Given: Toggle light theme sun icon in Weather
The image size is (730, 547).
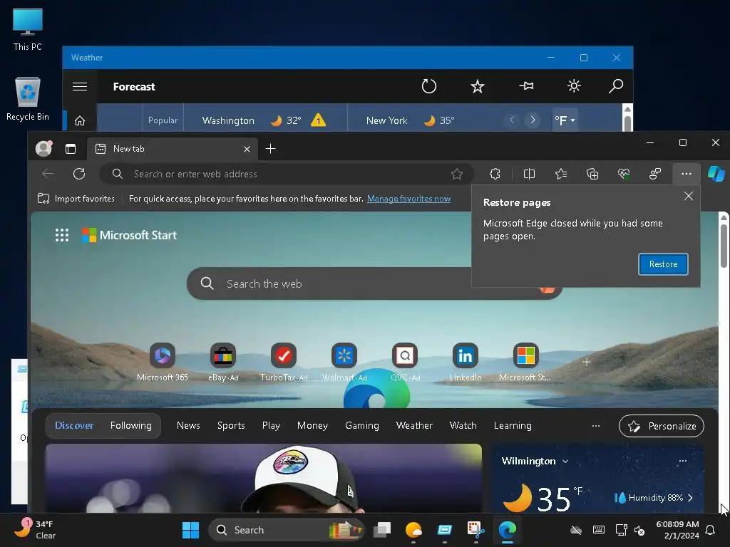Looking at the screenshot, I should point(574,86).
